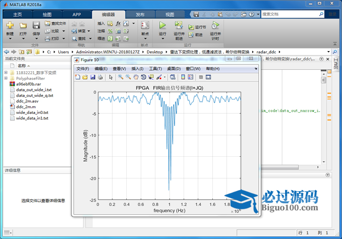342x239 pixels.
Task: Open the Compare (比较) tool
Action: point(52,31)
